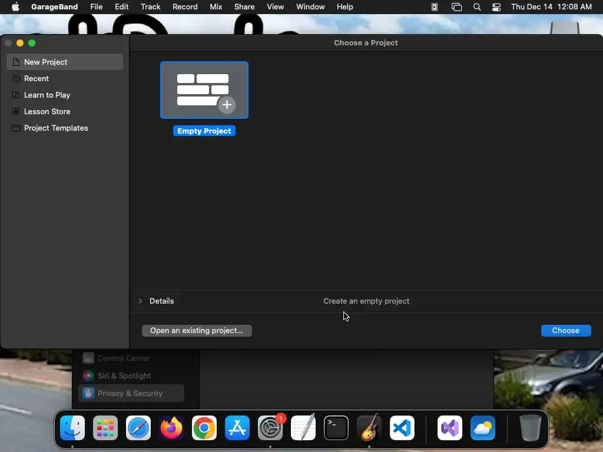
Task: Click the Lesson Store star icon
Action: (16, 111)
